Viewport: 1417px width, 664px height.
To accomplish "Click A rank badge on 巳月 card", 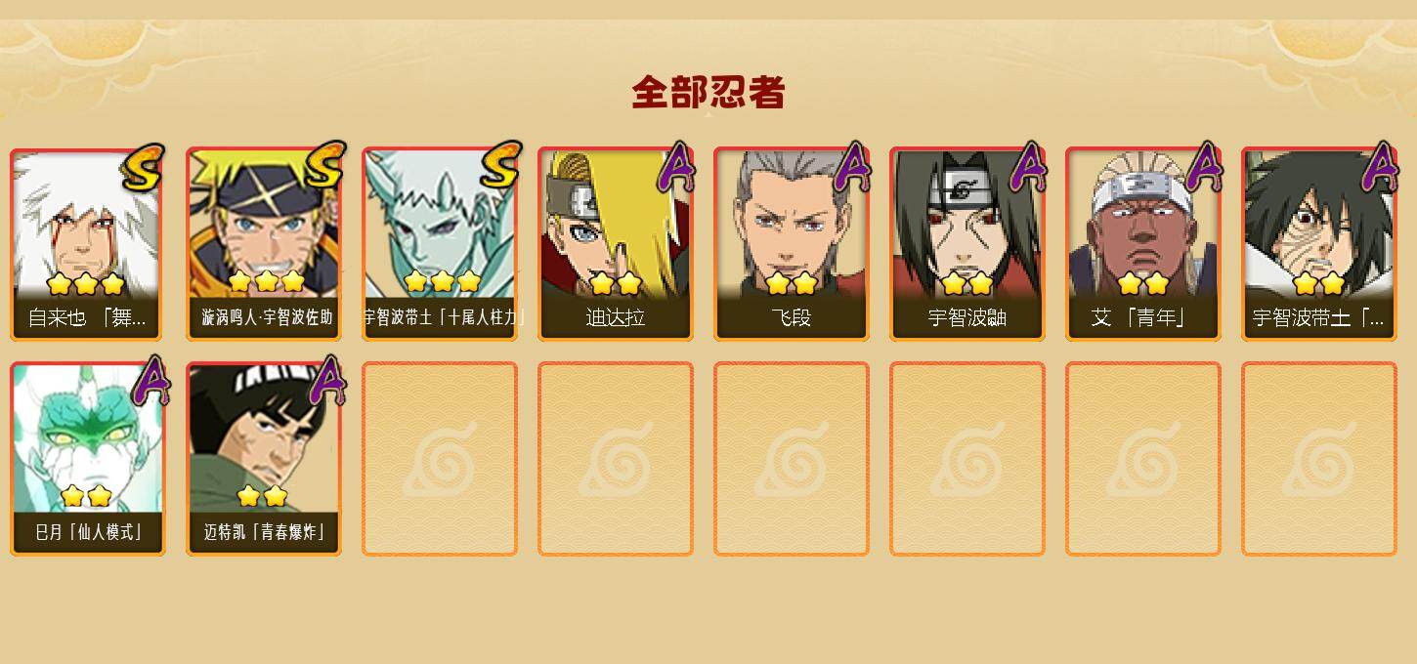I will pyautogui.click(x=150, y=381).
